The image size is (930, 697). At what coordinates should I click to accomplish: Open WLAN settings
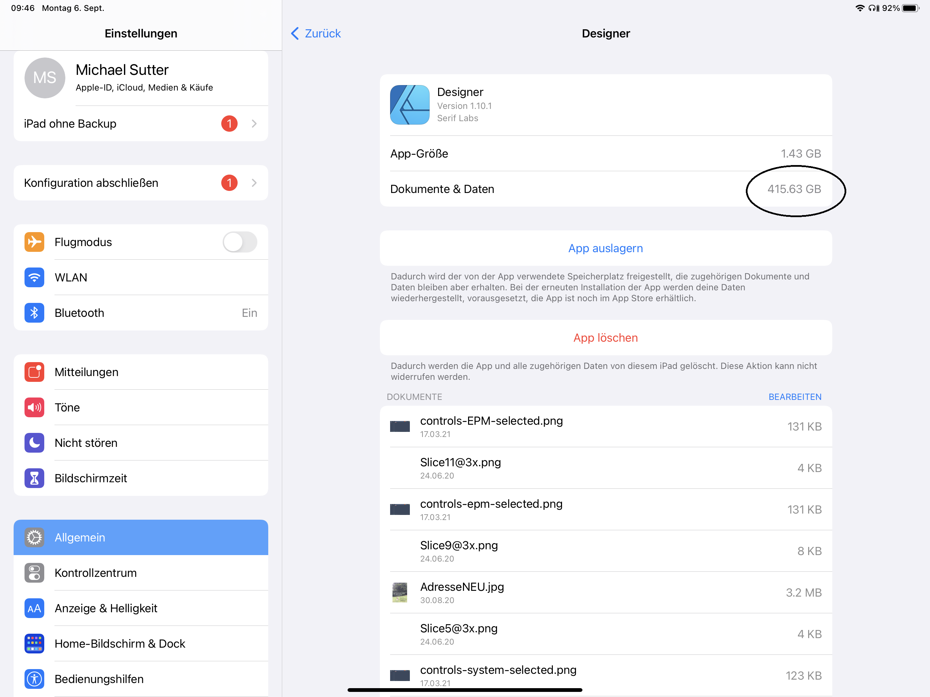(141, 277)
